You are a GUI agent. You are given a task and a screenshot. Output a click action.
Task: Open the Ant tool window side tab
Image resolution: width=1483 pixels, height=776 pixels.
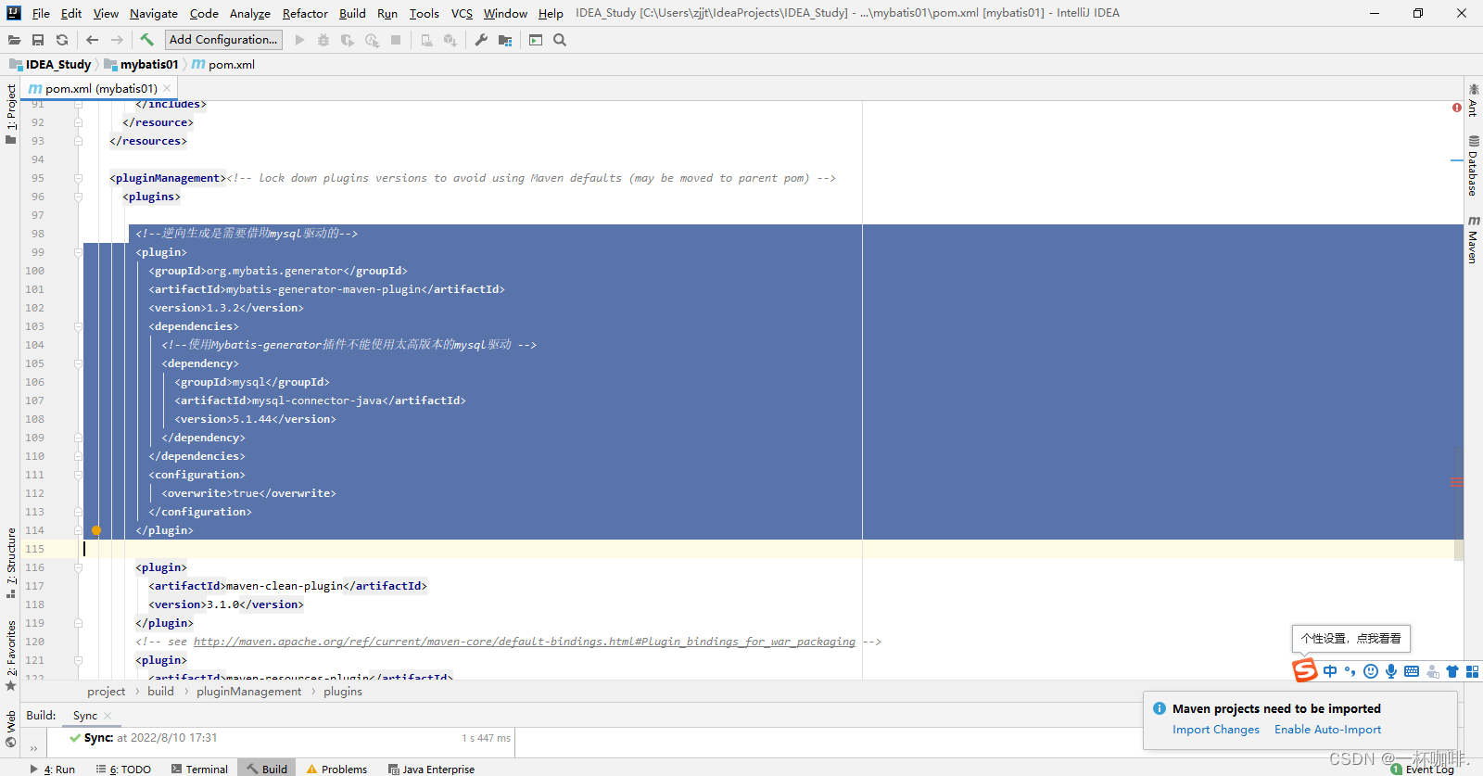[x=1473, y=100]
